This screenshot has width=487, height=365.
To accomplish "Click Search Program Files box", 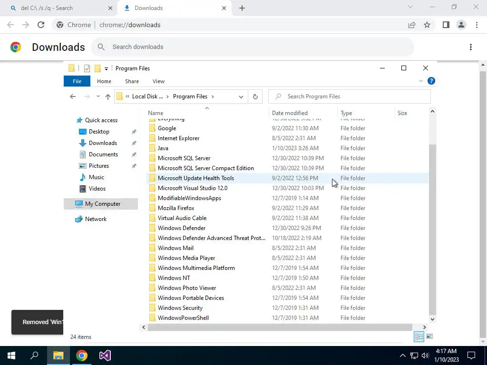I will (x=350, y=96).
